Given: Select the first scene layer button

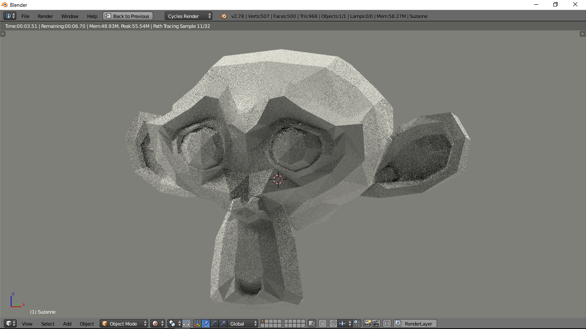Looking at the screenshot, I should (x=263, y=322).
